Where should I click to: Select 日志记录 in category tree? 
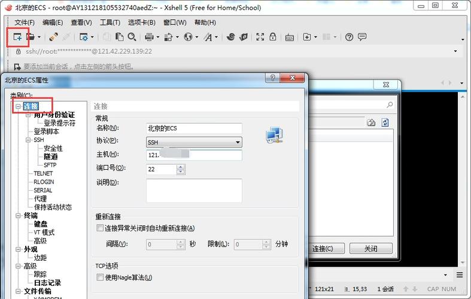point(47,283)
